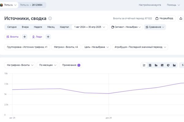Open the 7kmu.ru site selector dropdown

[9, 5]
